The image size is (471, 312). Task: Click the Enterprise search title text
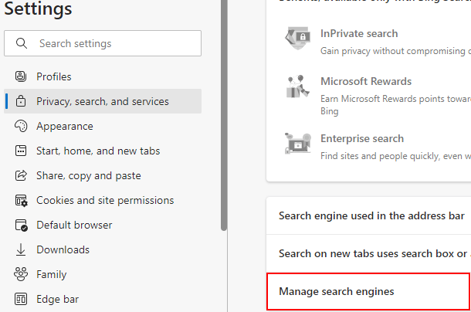pos(362,138)
